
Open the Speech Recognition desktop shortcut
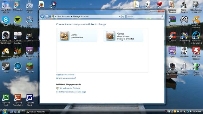point(184,69)
